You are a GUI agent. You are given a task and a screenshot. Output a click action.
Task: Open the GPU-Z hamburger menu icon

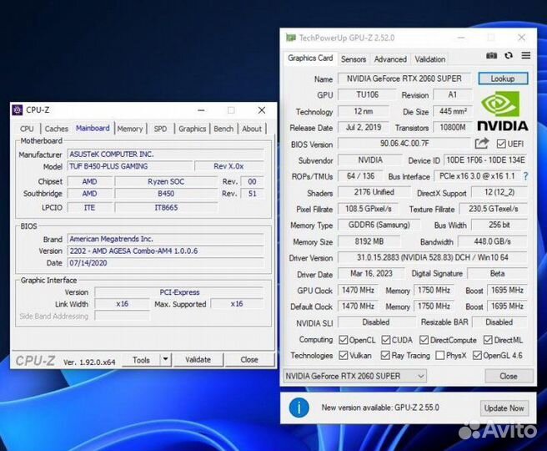click(526, 55)
